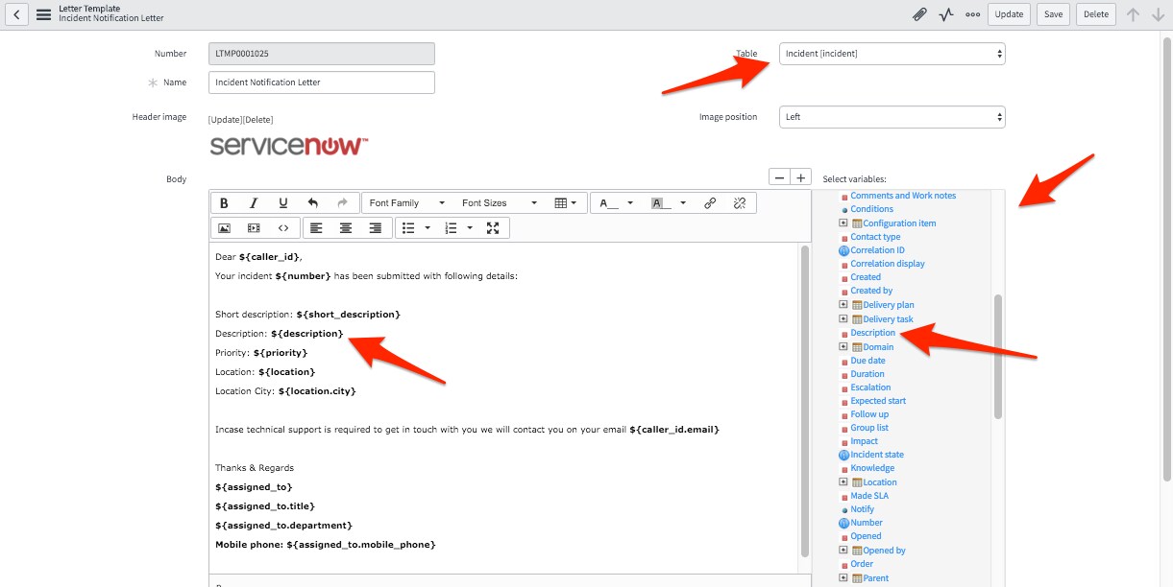Open attachments via the paperclip icon

point(919,14)
